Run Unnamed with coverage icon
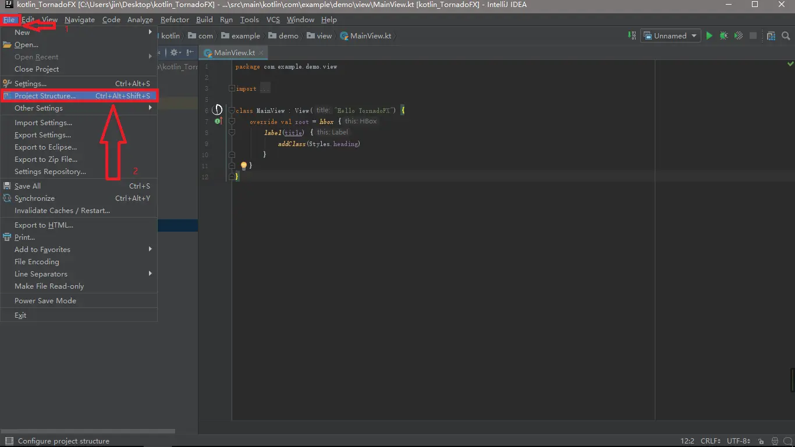 [x=739, y=36]
